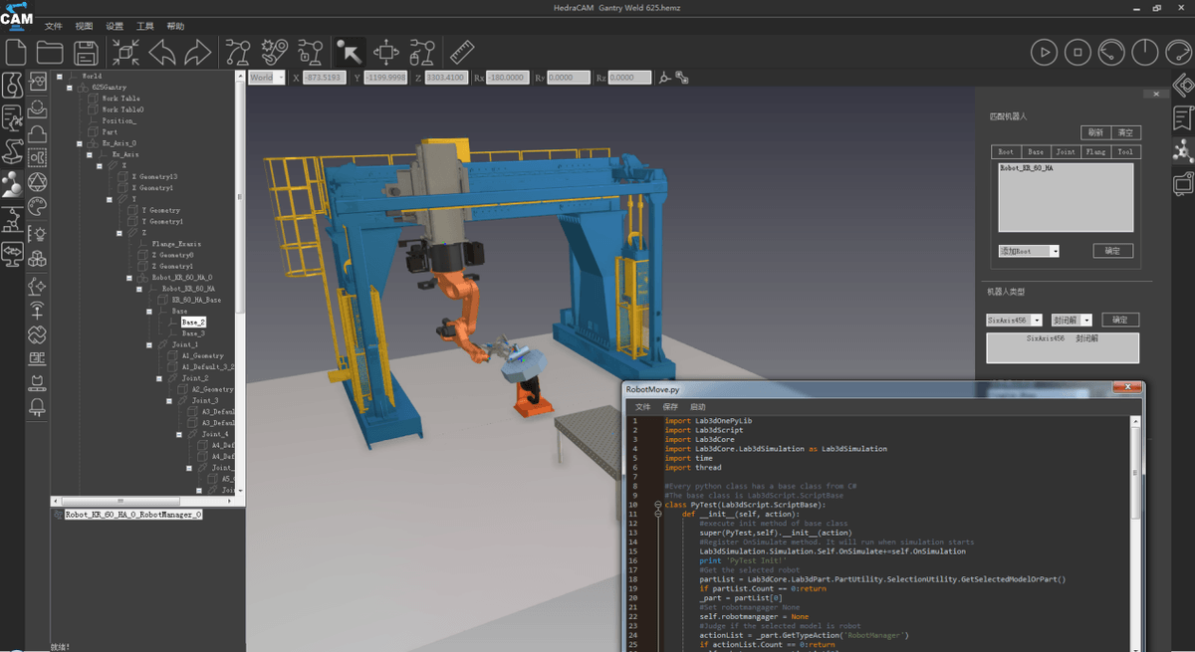
Task: Open the 文件 menu in the main menu bar
Action: click(54, 26)
